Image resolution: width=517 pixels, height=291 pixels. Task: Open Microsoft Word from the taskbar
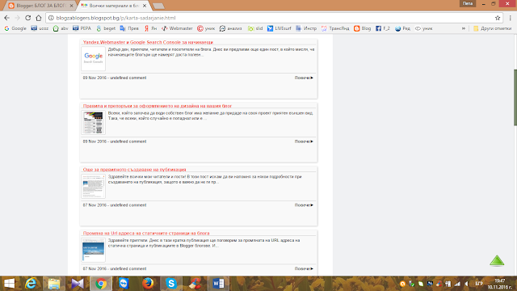[218, 284]
